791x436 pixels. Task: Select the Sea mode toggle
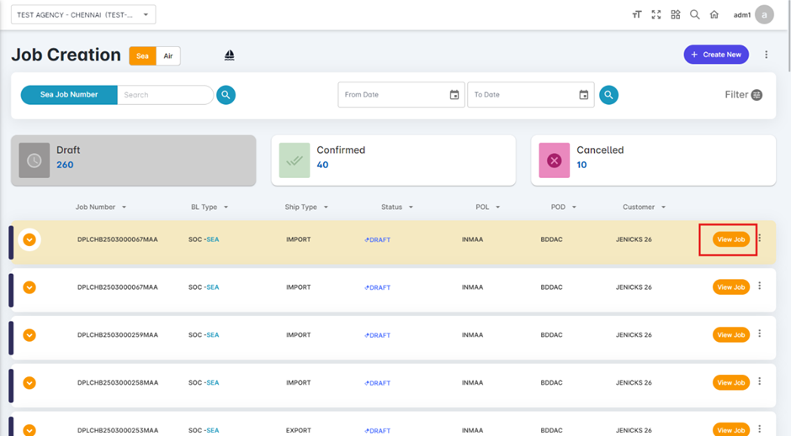pos(142,56)
